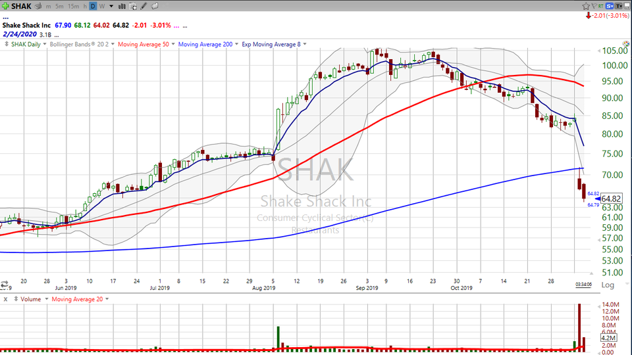Screen dimensions: 632x355
Task: Click the 64.82 current price label
Action: coord(611,199)
